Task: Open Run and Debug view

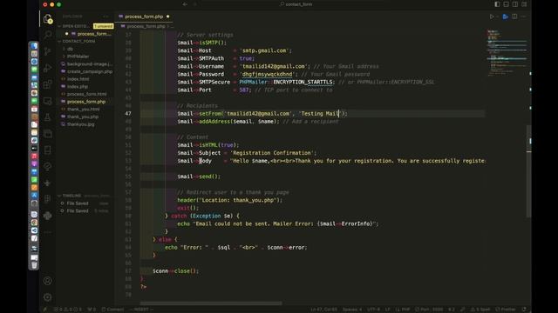Action: pyautogui.click(x=48, y=68)
